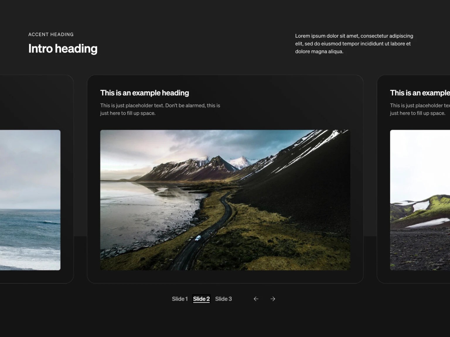Click the 'Intro heading' title
This screenshot has height=337, width=450.
tap(63, 49)
